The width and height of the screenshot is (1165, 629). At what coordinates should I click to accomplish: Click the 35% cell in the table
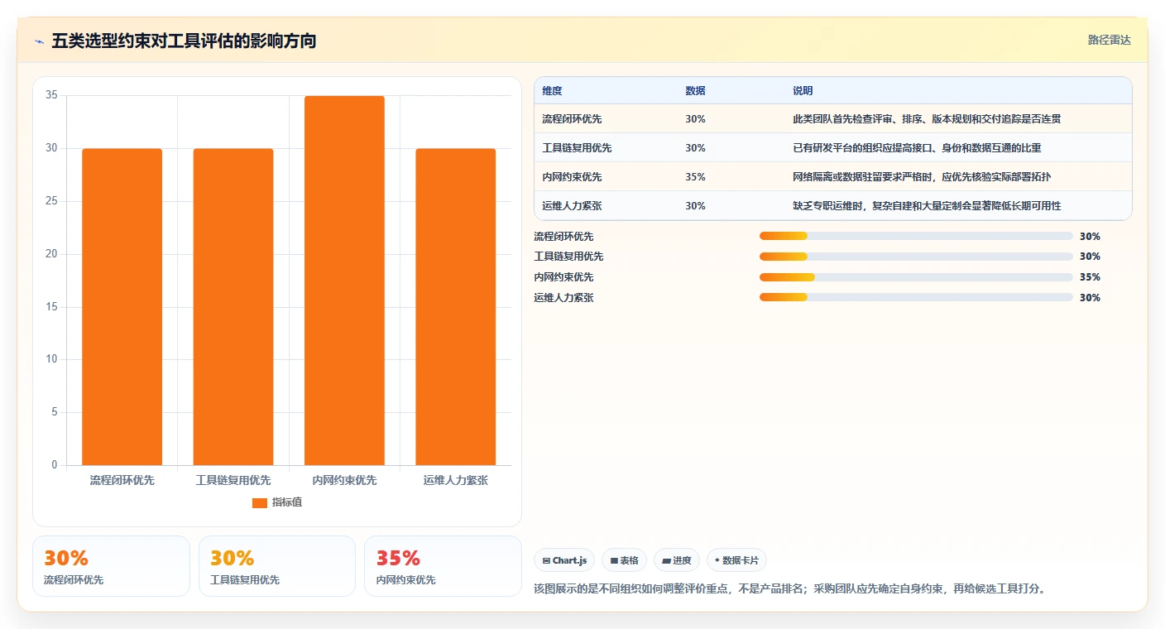tap(695, 177)
